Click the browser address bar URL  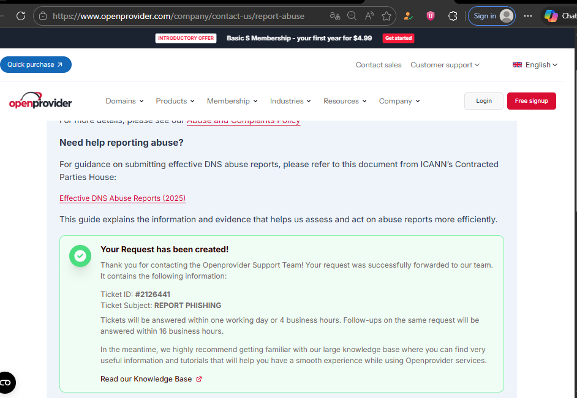coord(178,16)
